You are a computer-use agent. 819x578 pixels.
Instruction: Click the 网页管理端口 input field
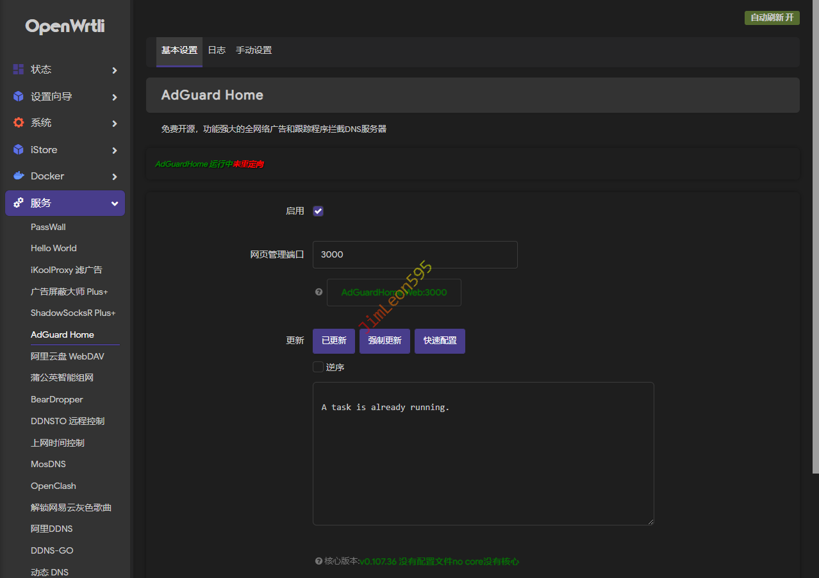coord(415,254)
